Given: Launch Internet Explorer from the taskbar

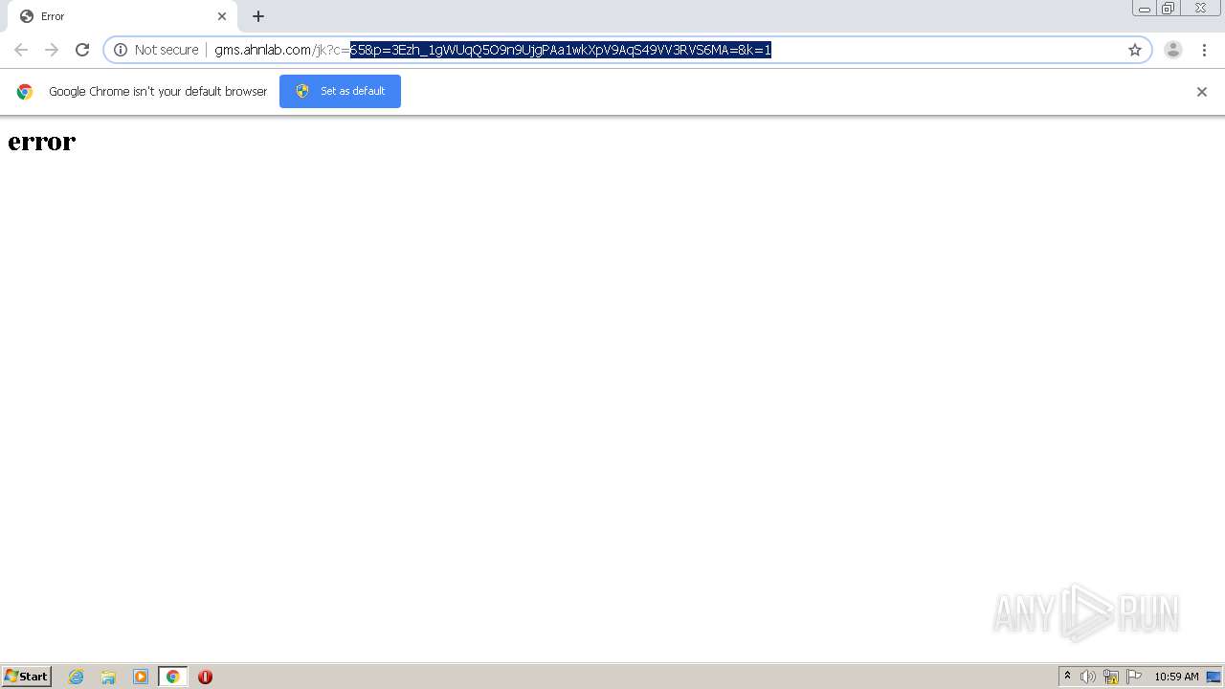Looking at the screenshot, I should [x=77, y=677].
